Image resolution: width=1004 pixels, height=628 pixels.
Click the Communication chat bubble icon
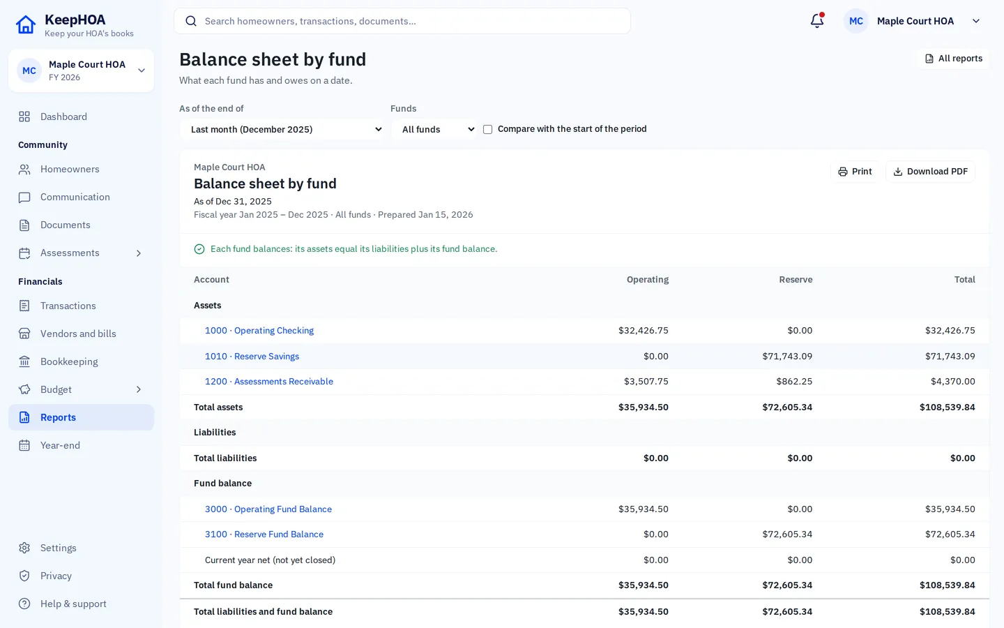(24, 197)
